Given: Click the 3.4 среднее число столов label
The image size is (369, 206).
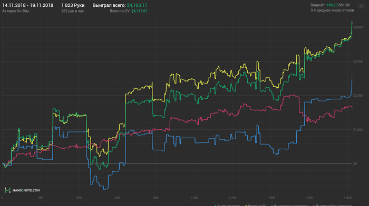Looking at the screenshot, I should click(x=332, y=11).
